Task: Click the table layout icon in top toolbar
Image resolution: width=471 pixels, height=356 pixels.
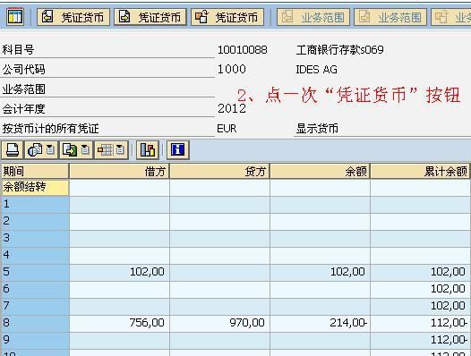Action: [x=14, y=17]
